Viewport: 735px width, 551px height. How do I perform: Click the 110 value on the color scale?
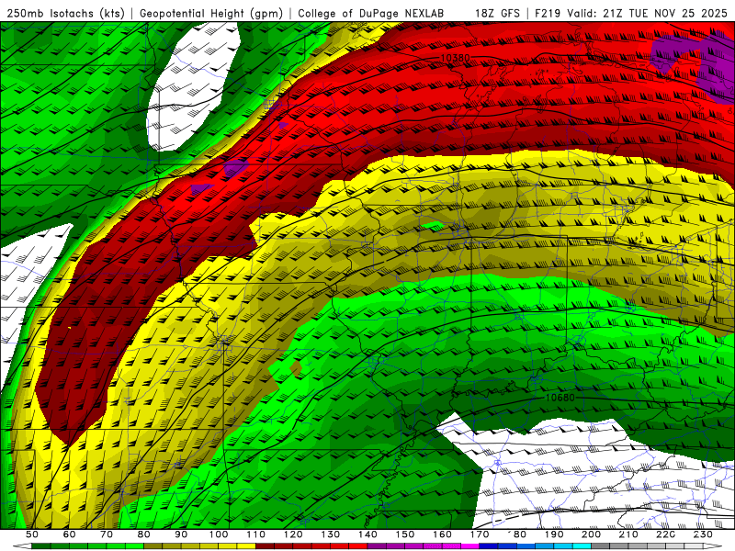pyautogui.click(x=256, y=534)
